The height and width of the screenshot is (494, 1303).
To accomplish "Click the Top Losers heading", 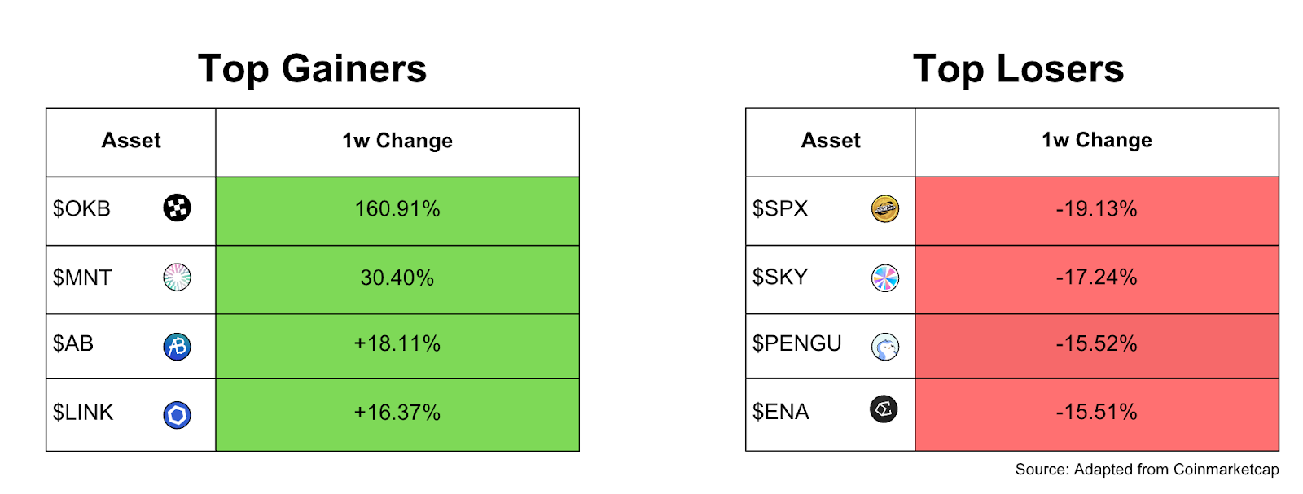I will 1018,68.
